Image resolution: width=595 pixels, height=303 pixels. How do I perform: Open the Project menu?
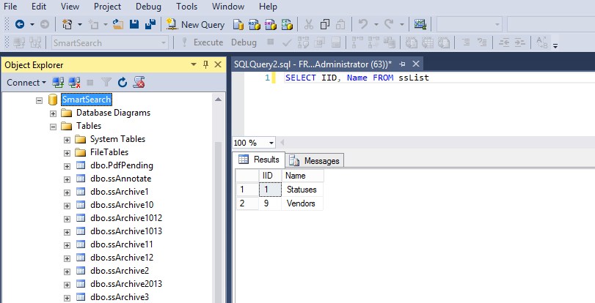coord(107,7)
